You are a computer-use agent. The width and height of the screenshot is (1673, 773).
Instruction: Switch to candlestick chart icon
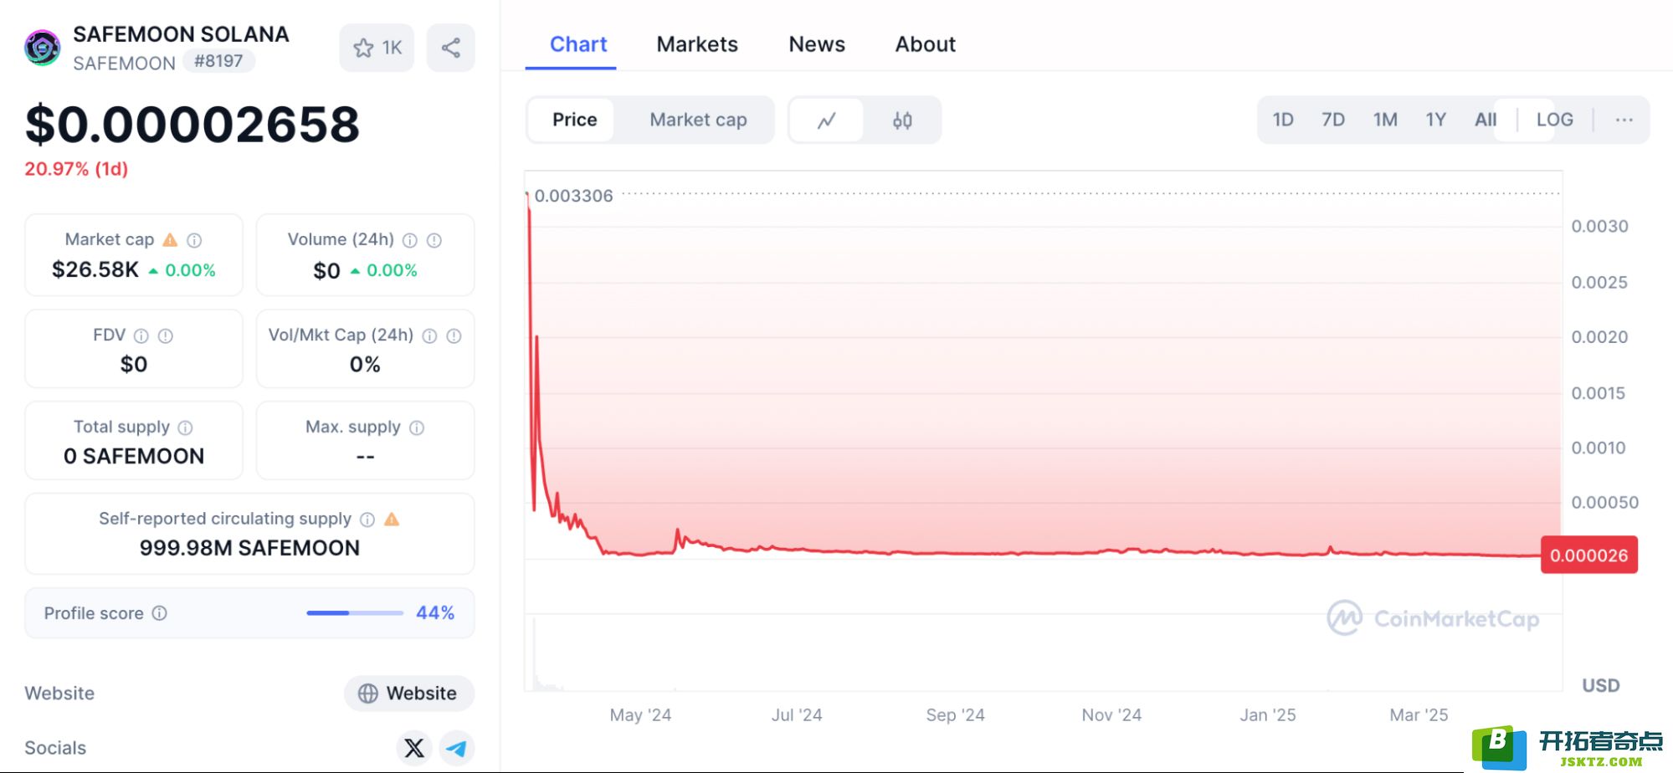click(x=902, y=120)
